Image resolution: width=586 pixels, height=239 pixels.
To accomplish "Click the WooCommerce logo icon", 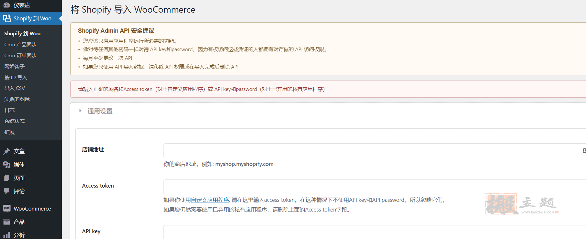I will tap(6, 208).
